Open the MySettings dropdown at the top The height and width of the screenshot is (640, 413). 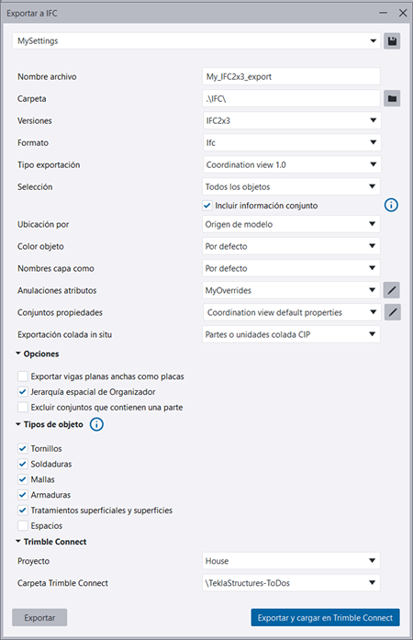(196, 40)
